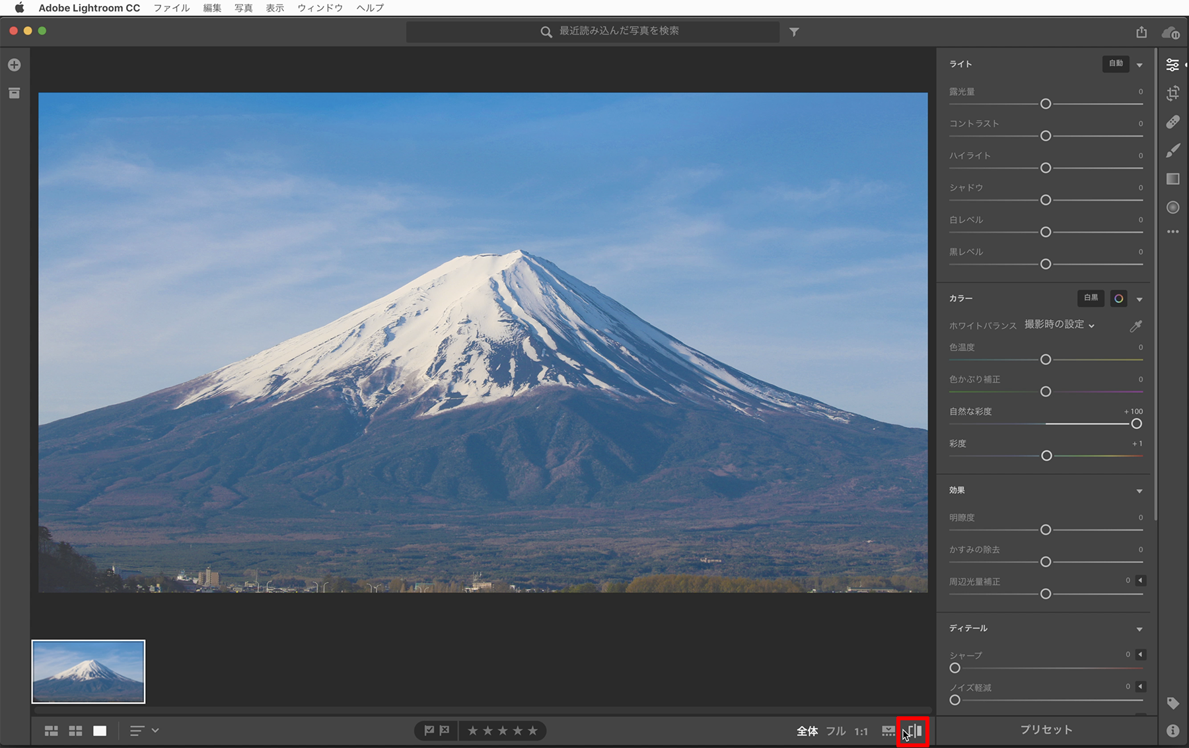The width and height of the screenshot is (1189, 748).
Task: Click the Add Photos plus icon
Action: [x=15, y=65]
